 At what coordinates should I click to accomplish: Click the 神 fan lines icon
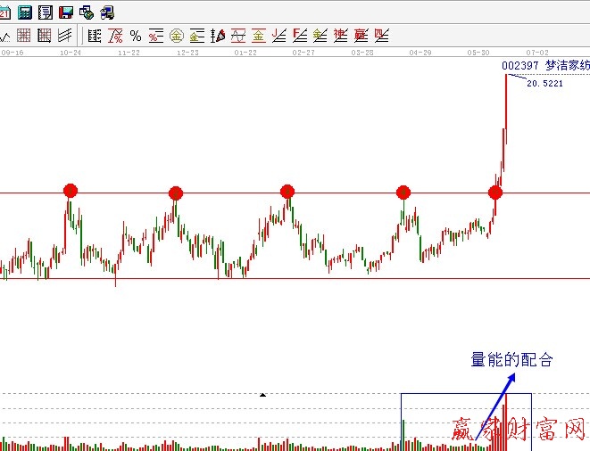[x=340, y=36]
